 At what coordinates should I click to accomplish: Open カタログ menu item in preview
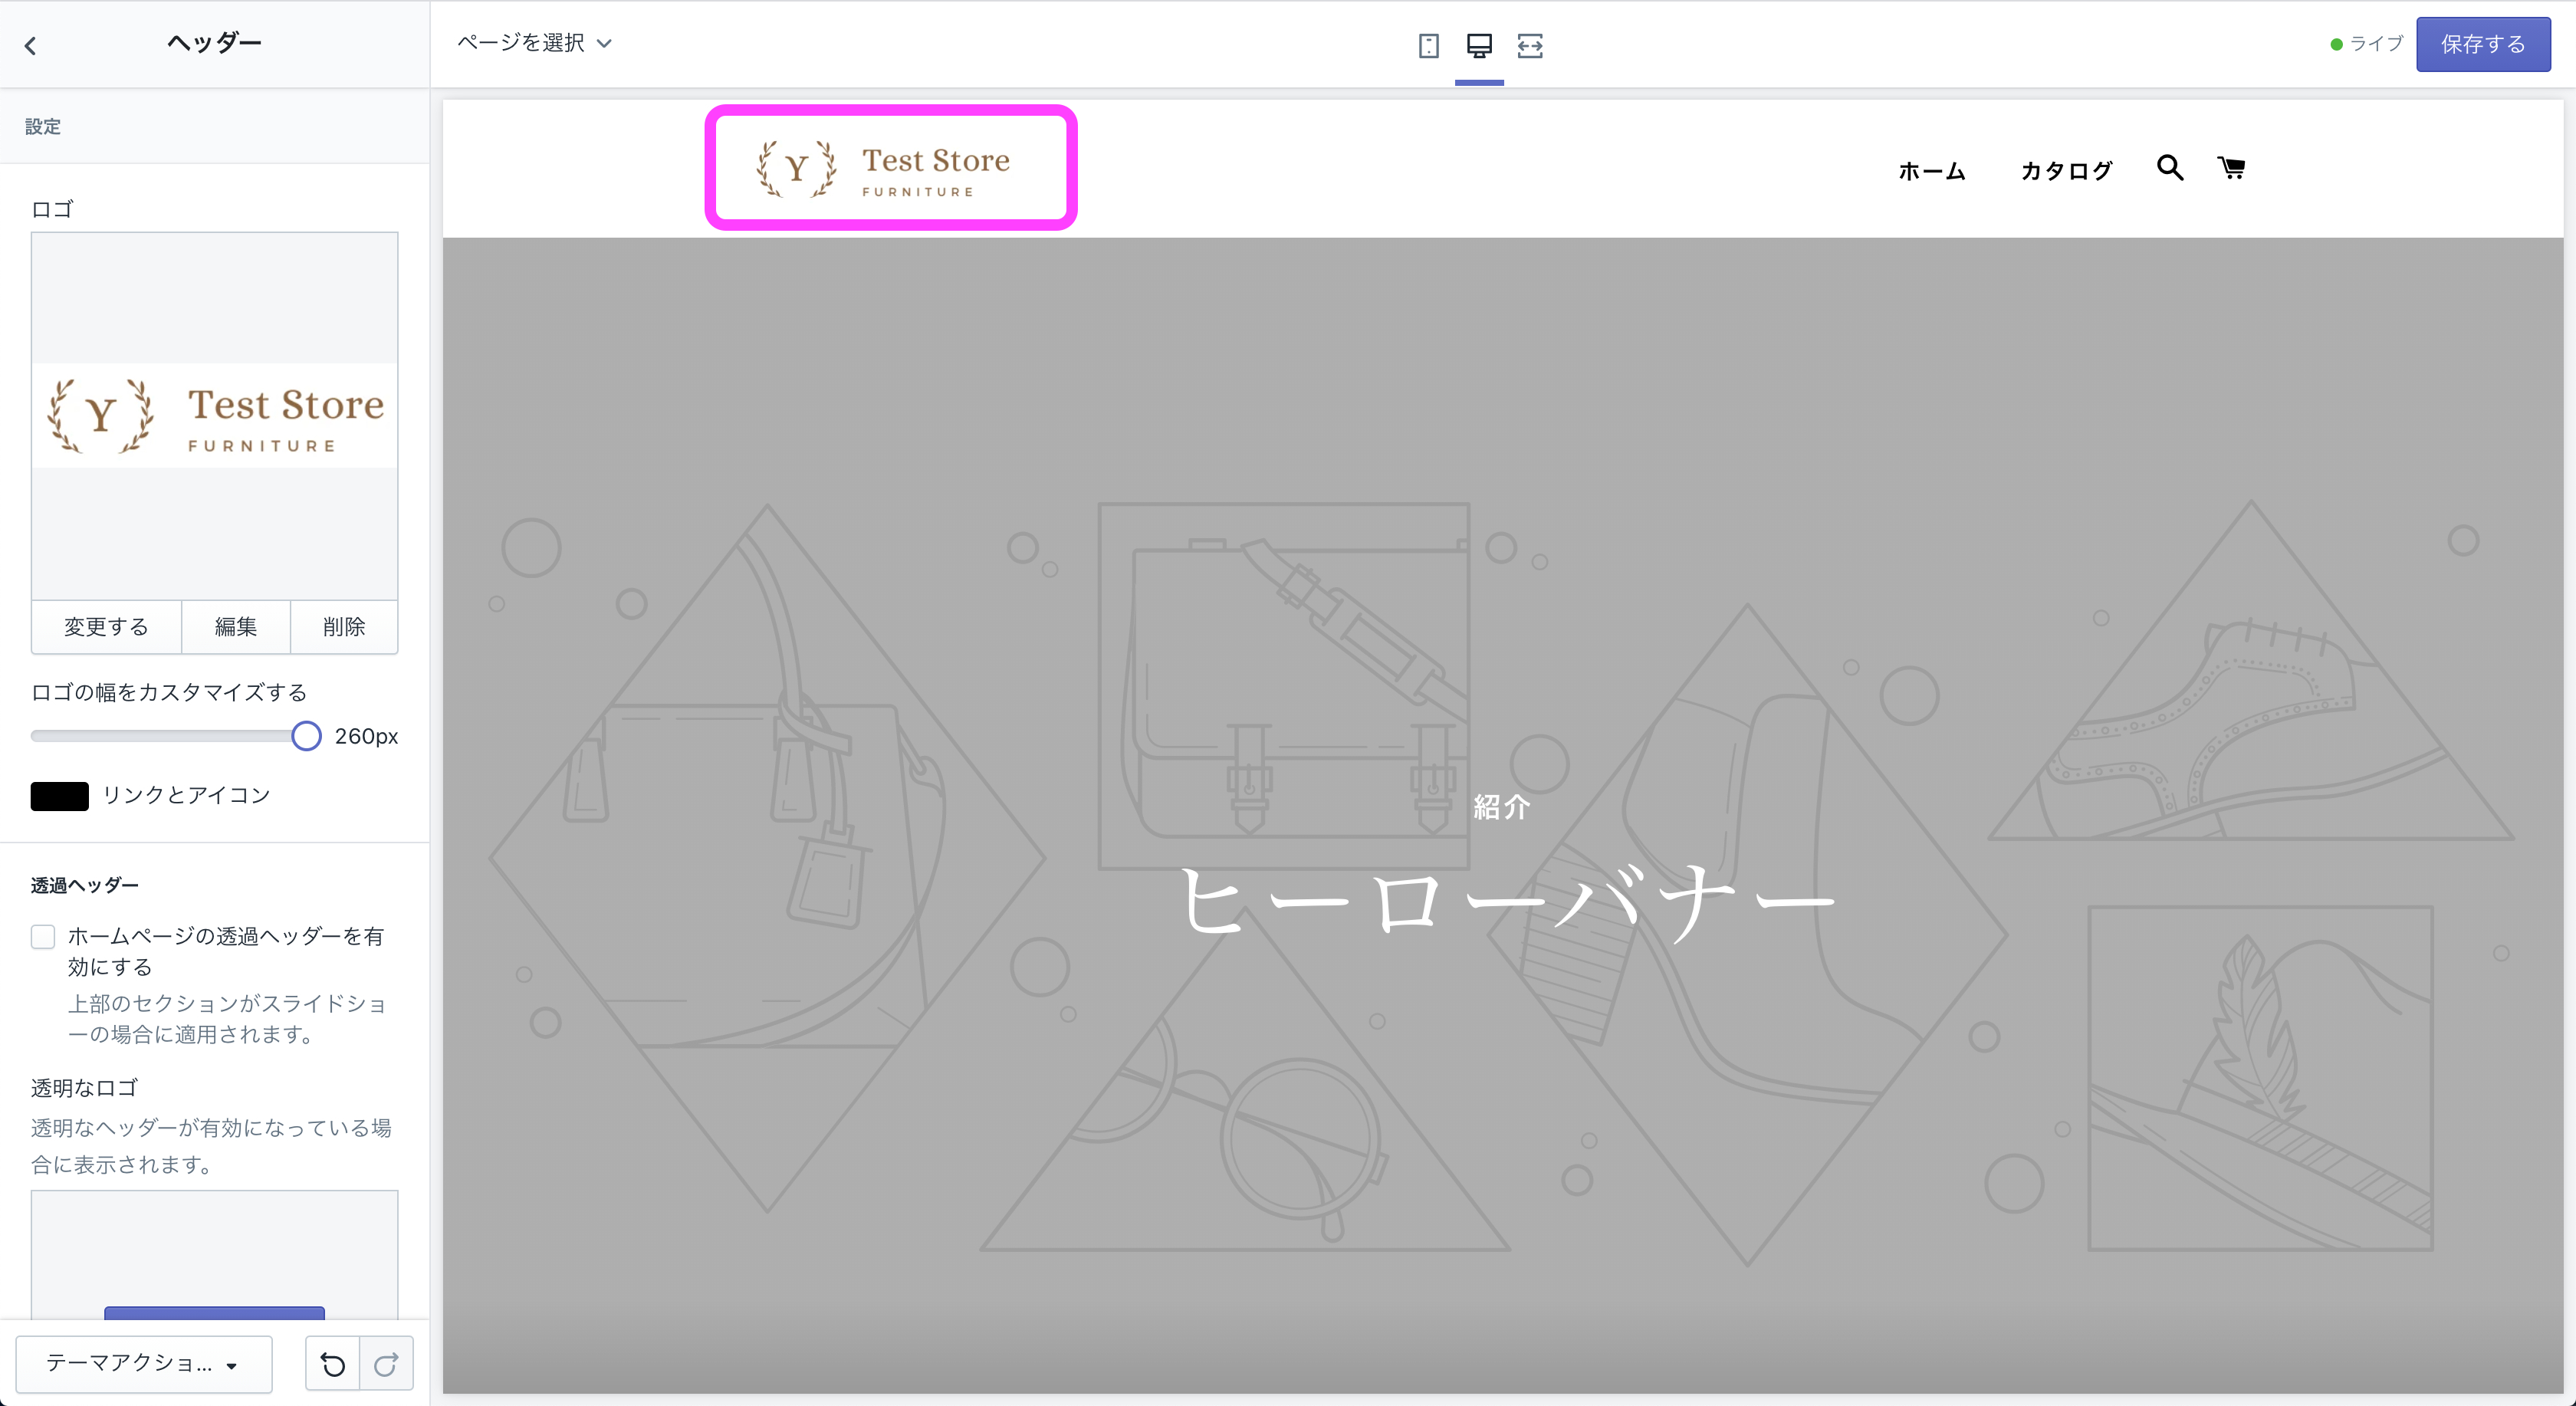tap(2066, 171)
